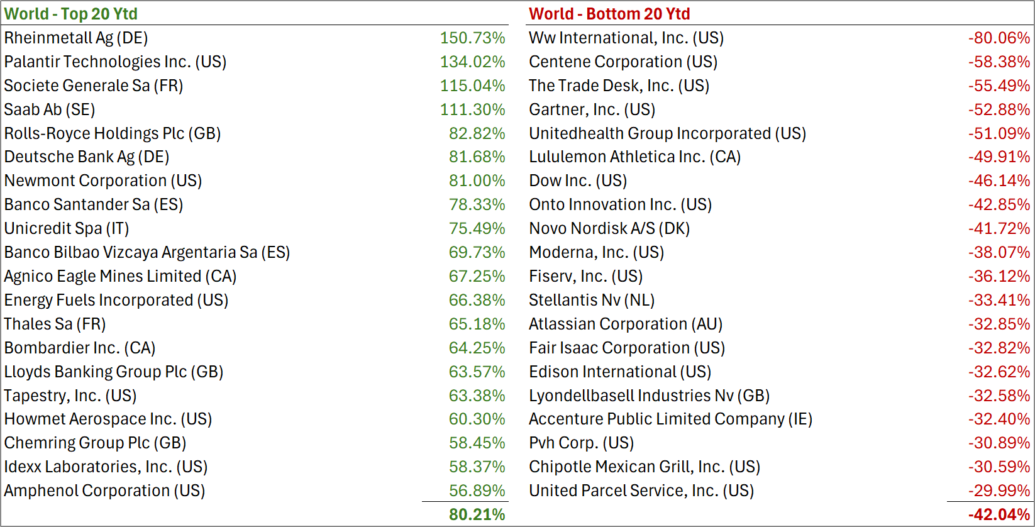Click Idexx Laboratories, Inc. (US) cell
1035x527 pixels.
coord(106,467)
